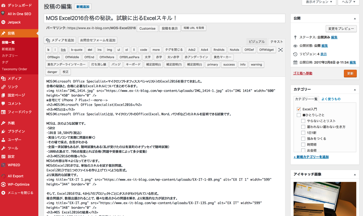Click the warning quicktag button
The height and width of the screenshot is (216, 363).
(x=256, y=64)
